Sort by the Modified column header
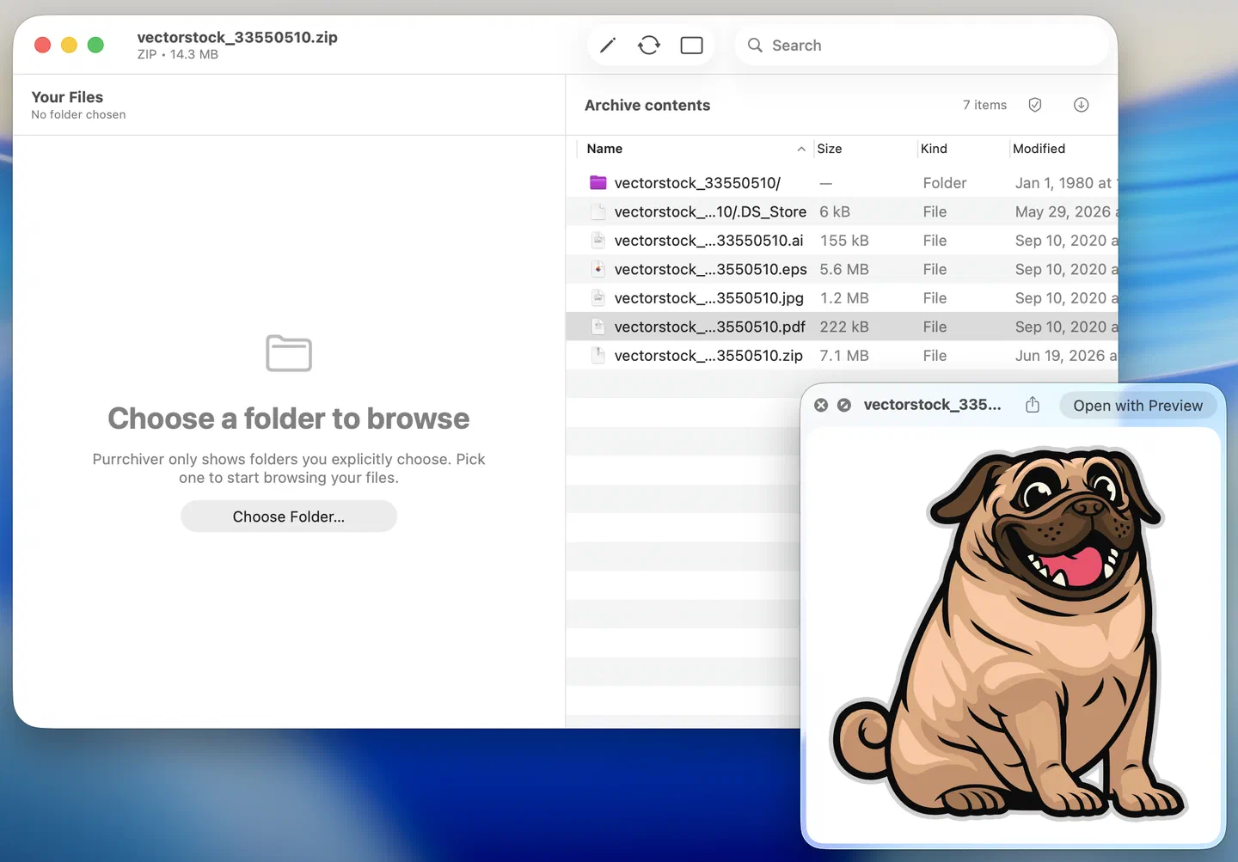This screenshot has height=862, width=1238. coord(1039,149)
